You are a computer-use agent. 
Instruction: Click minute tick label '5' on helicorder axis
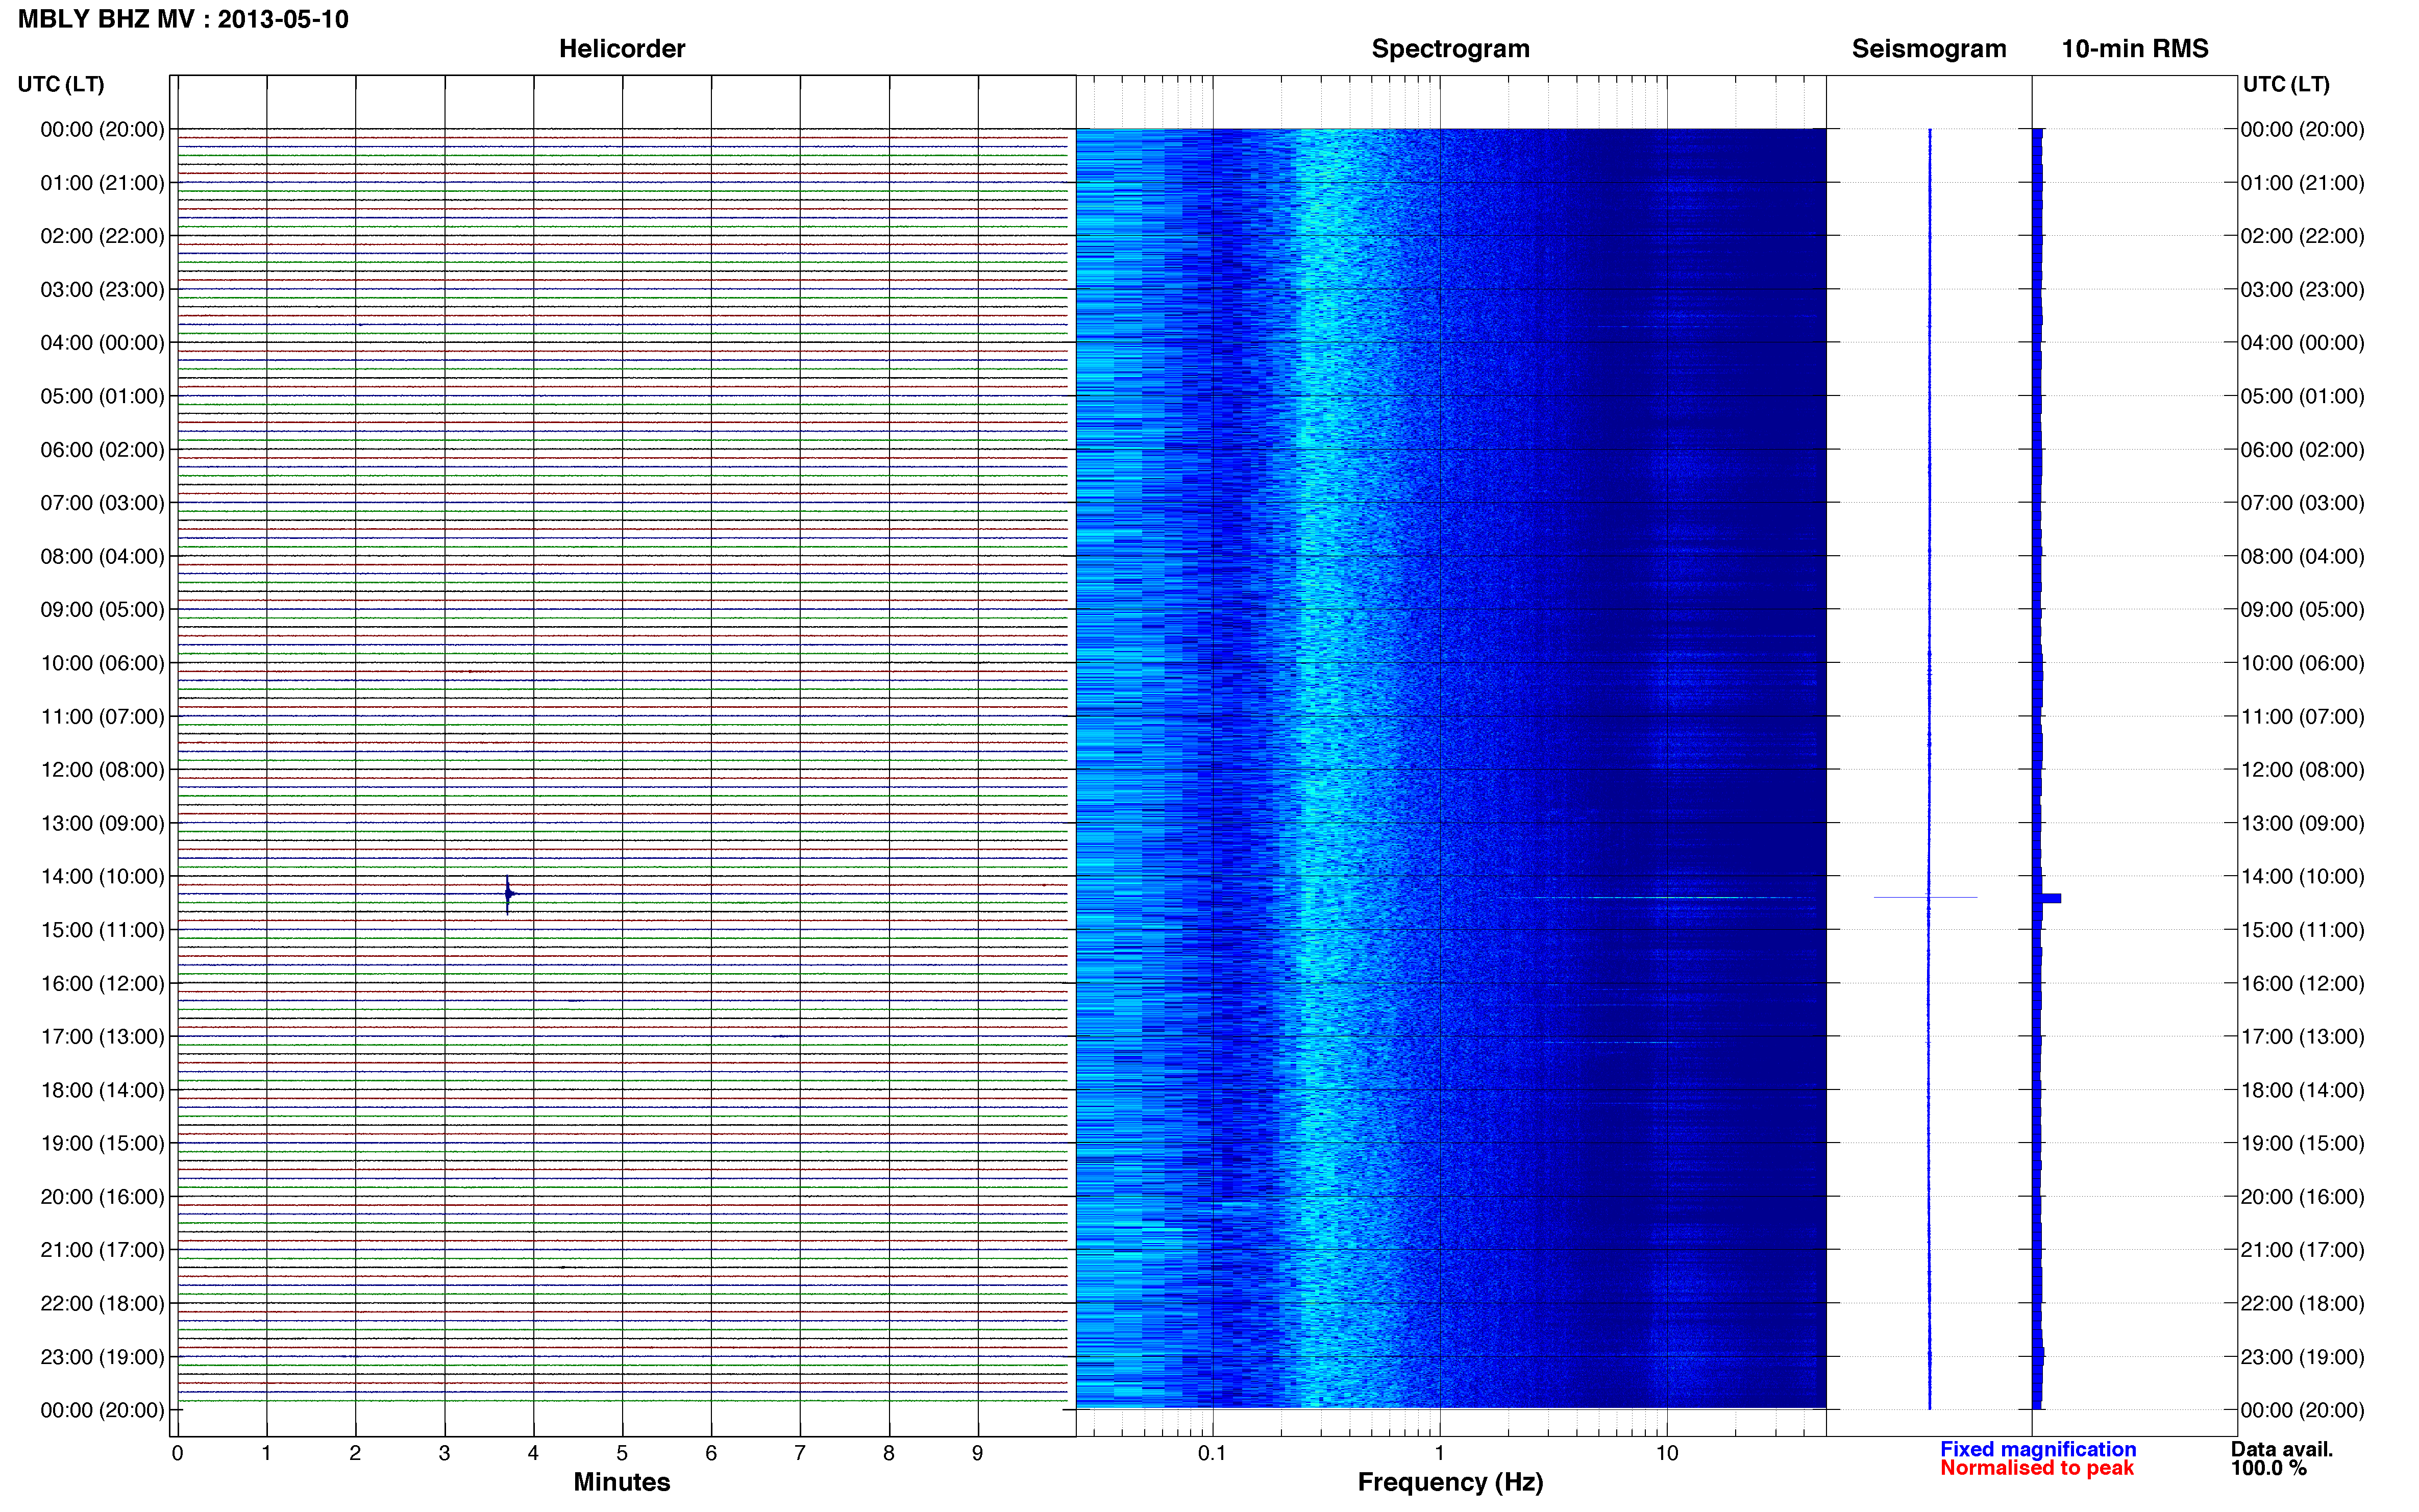coord(622,1453)
